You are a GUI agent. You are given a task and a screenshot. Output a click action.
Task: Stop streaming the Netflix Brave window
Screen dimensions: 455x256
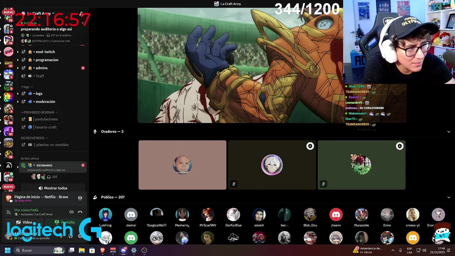pyautogui.click(x=80, y=198)
